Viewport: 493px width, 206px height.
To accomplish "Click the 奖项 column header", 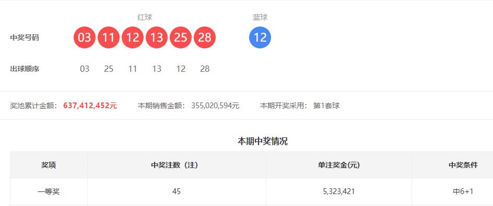I will point(49,165).
